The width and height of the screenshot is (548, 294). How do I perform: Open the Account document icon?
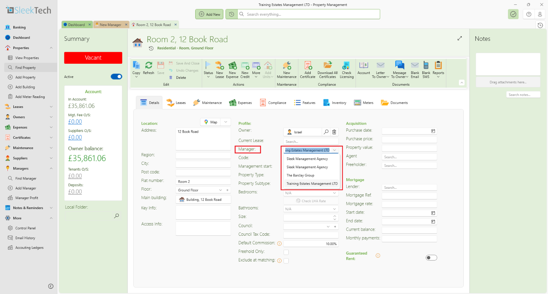(x=364, y=68)
